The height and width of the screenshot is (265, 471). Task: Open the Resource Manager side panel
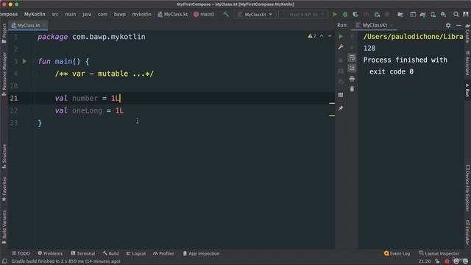pyautogui.click(x=4, y=74)
